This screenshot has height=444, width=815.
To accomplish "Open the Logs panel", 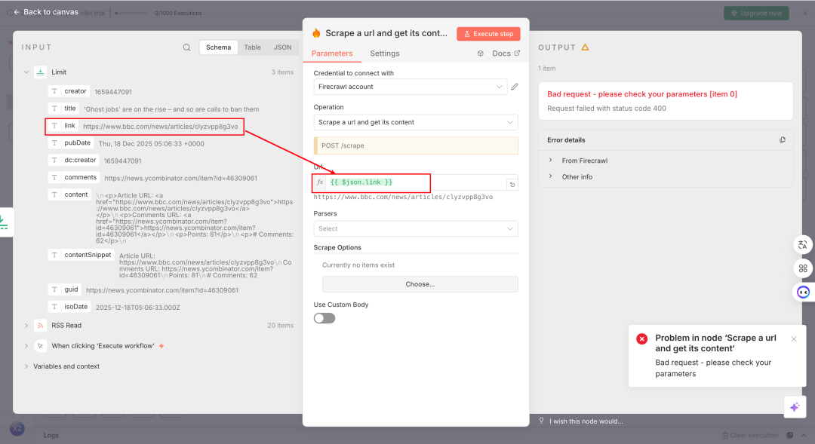I will 51,435.
